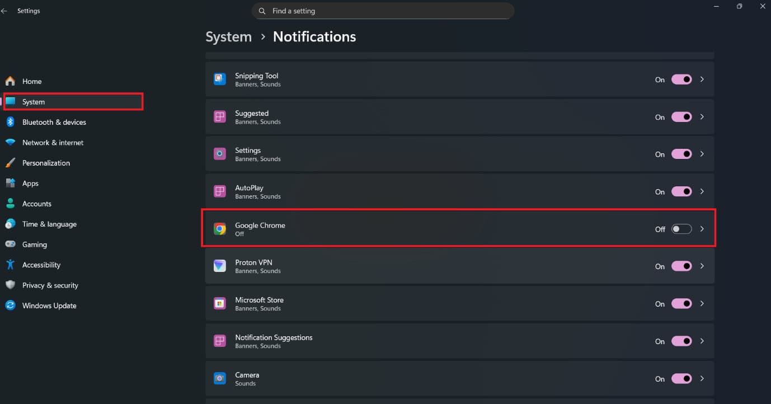Toggle Notification Suggestions off

click(681, 341)
